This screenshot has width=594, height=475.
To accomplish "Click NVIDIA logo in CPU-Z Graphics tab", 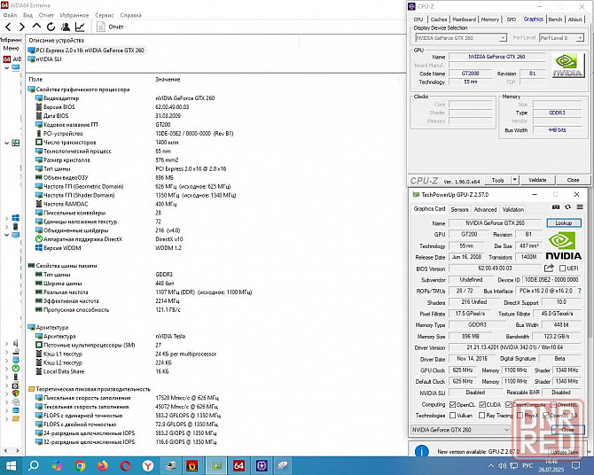I will 567,66.
